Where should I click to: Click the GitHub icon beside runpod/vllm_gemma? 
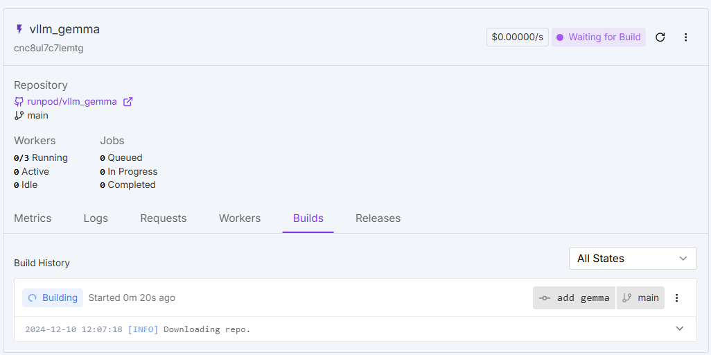pos(19,101)
